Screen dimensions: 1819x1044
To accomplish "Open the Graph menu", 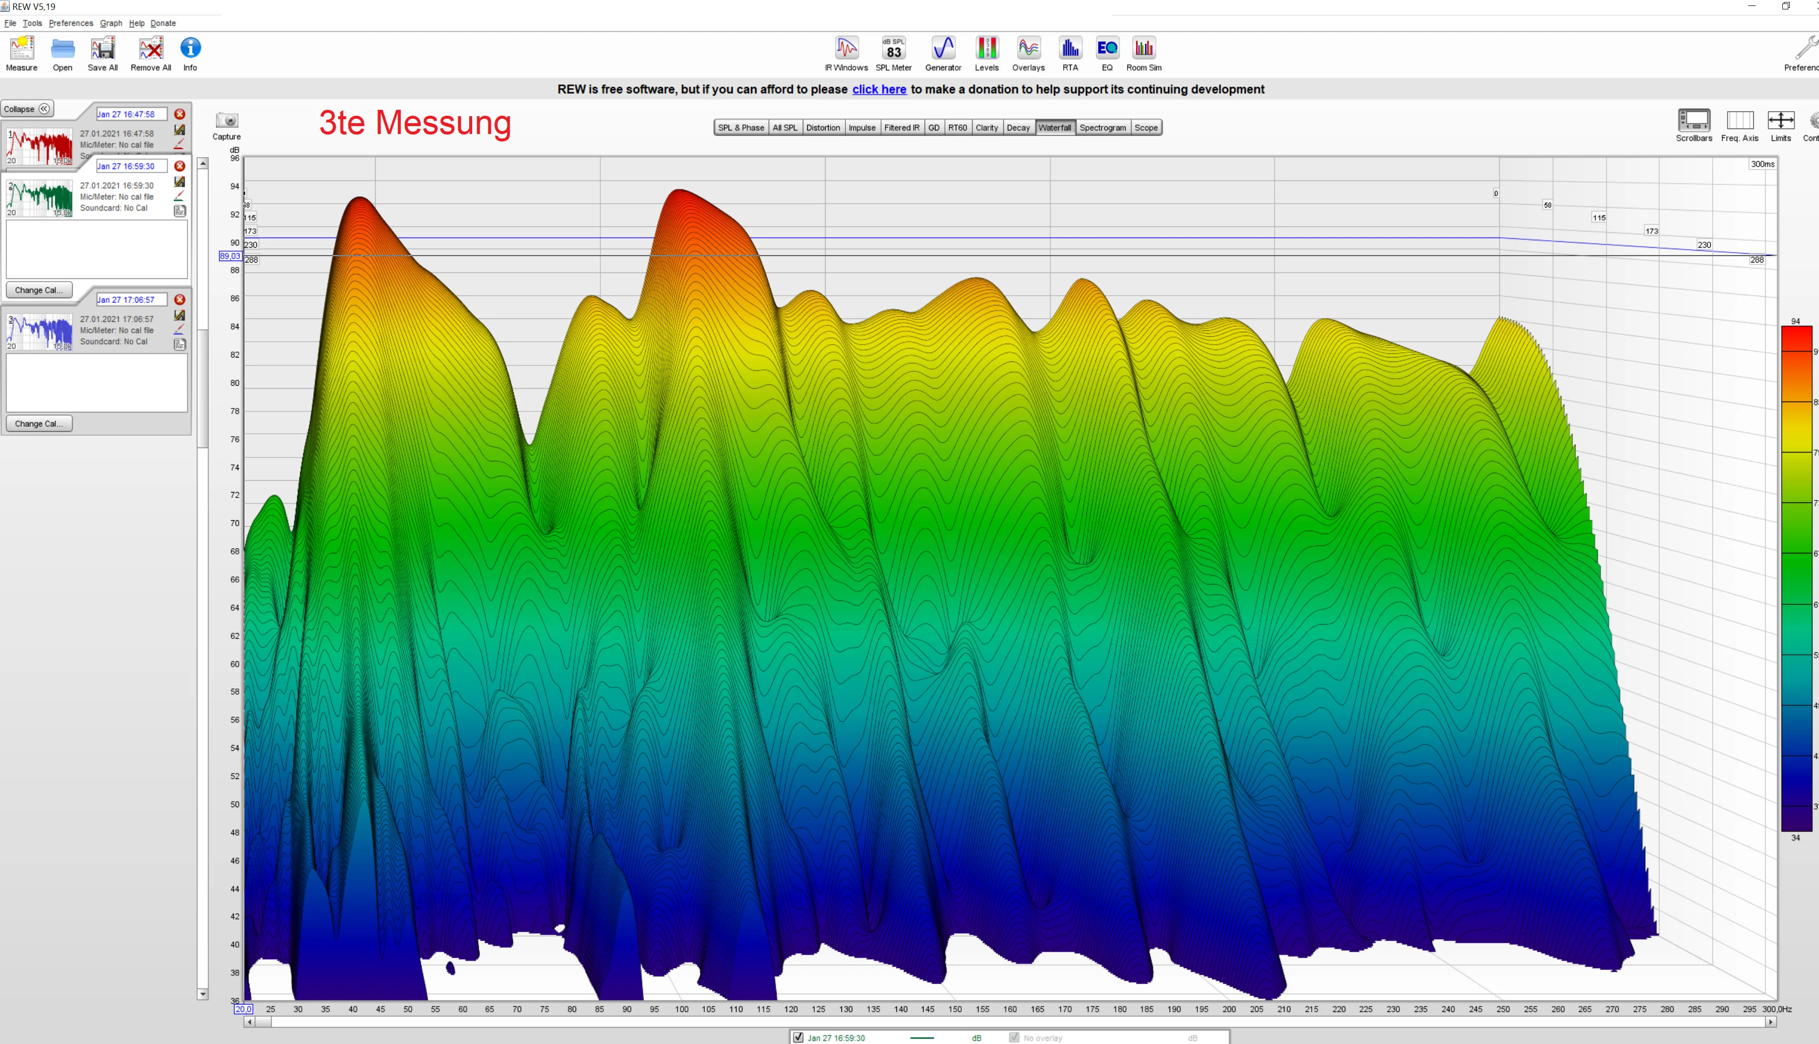I will [x=111, y=23].
